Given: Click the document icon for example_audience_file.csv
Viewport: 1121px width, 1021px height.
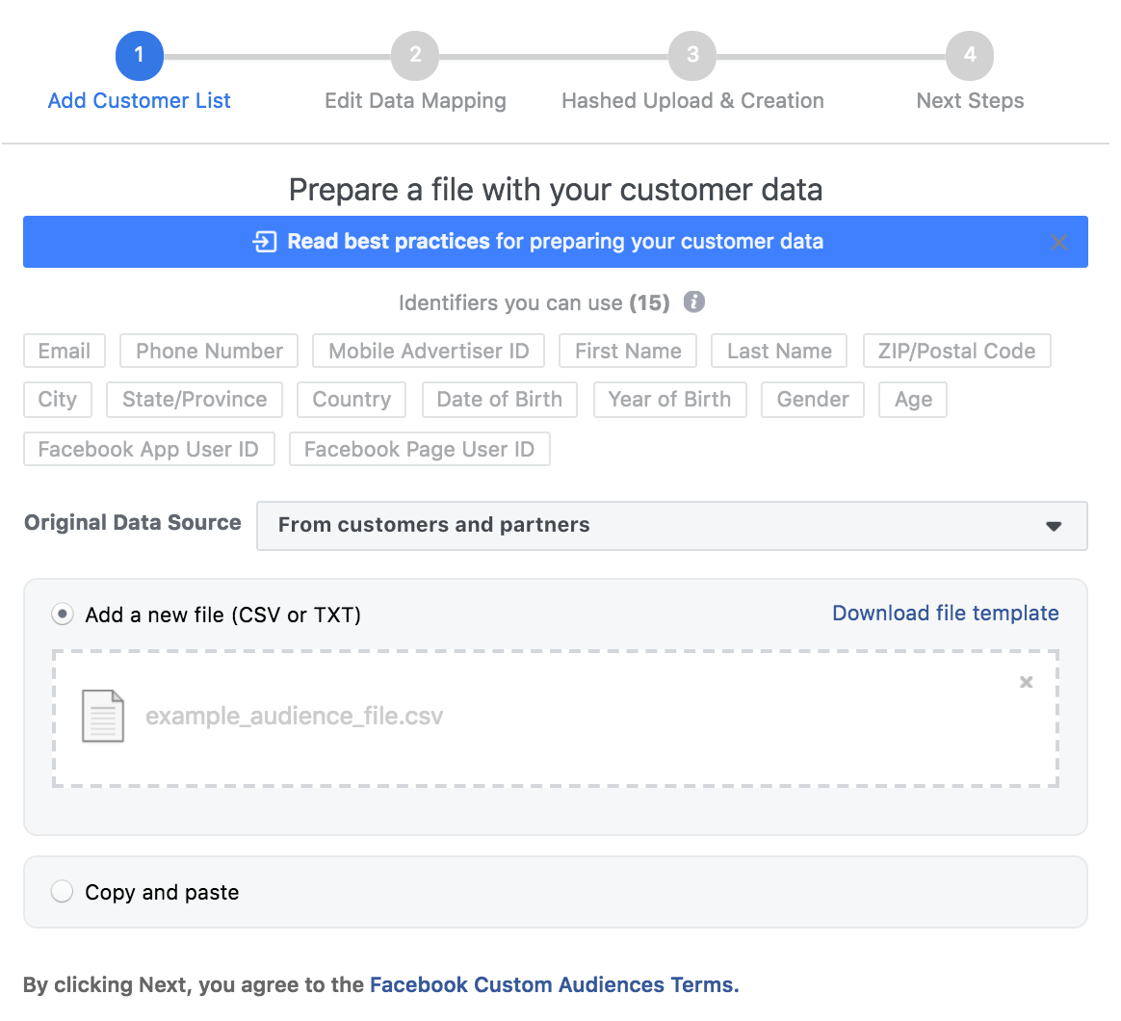Looking at the screenshot, I should coord(103,716).
